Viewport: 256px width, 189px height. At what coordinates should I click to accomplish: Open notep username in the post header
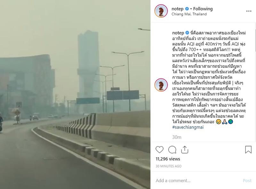point(178,9)
